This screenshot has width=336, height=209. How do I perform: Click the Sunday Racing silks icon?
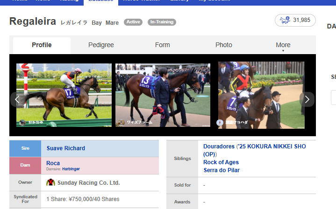point(51,182)
